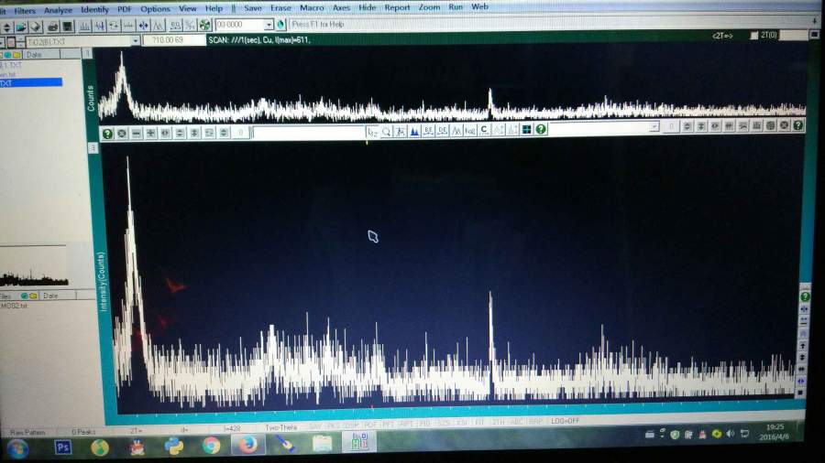The image size is (825, 463).
Task: Click the pattern thumbnail preview
Action: pos(34,266)
